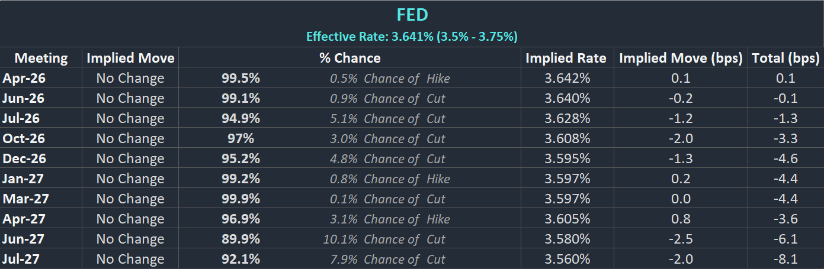
Task: Click the Jan-27 No Change cell
Action: (x=130, y=179)
